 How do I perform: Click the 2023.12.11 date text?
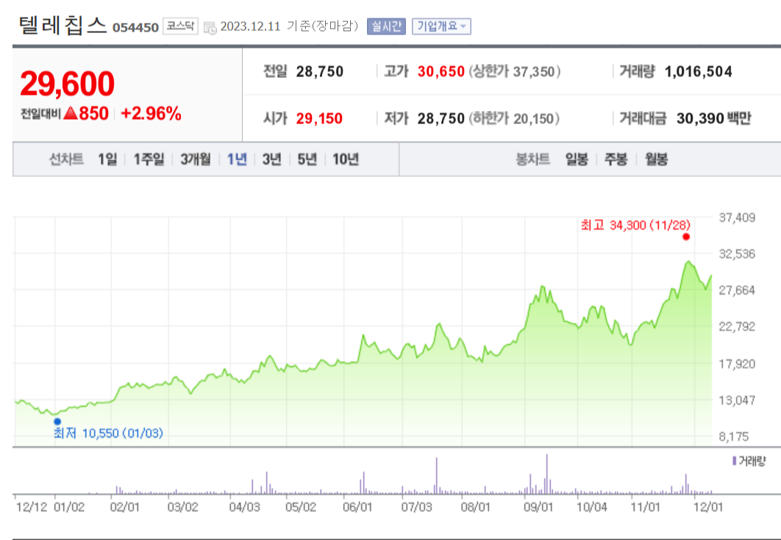(x=250, y=26)
